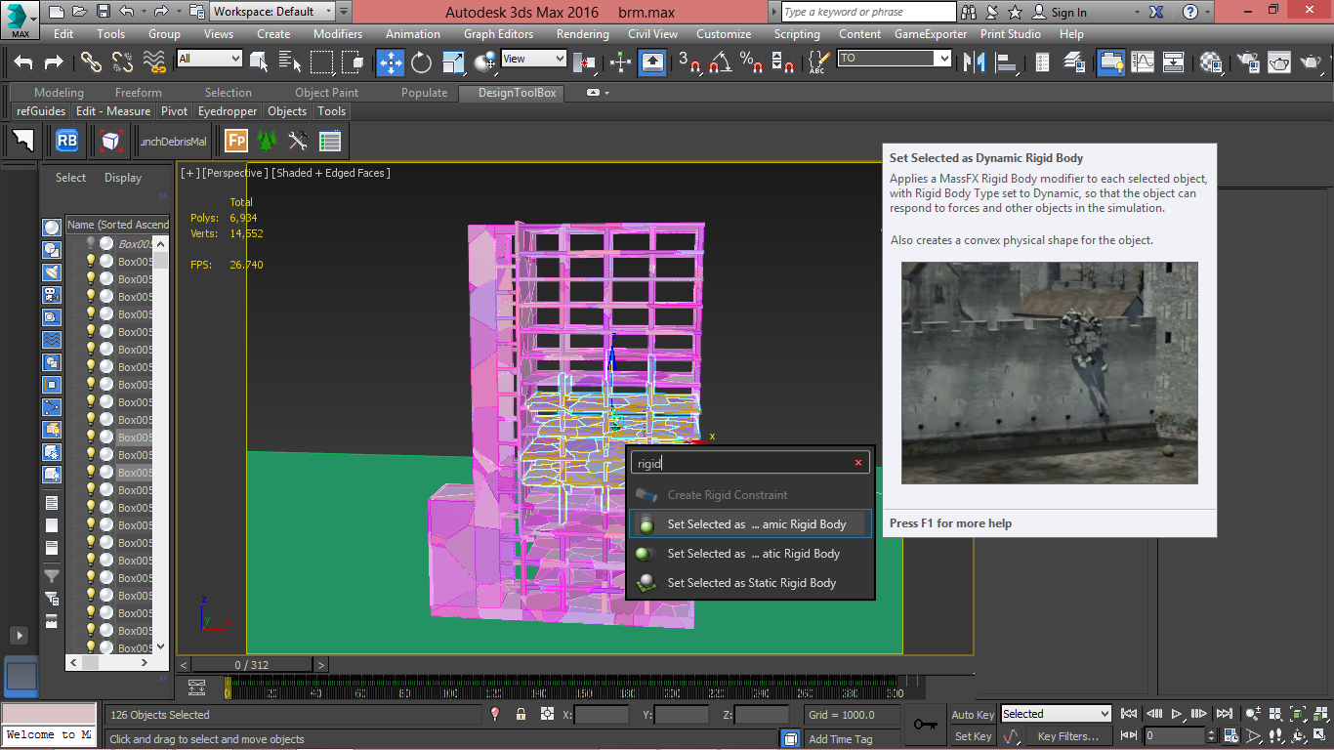Viewport: 1334px width, 750px height.
Task: Switch to the Freeform ribbon tab
Action: tap(139, 93)
